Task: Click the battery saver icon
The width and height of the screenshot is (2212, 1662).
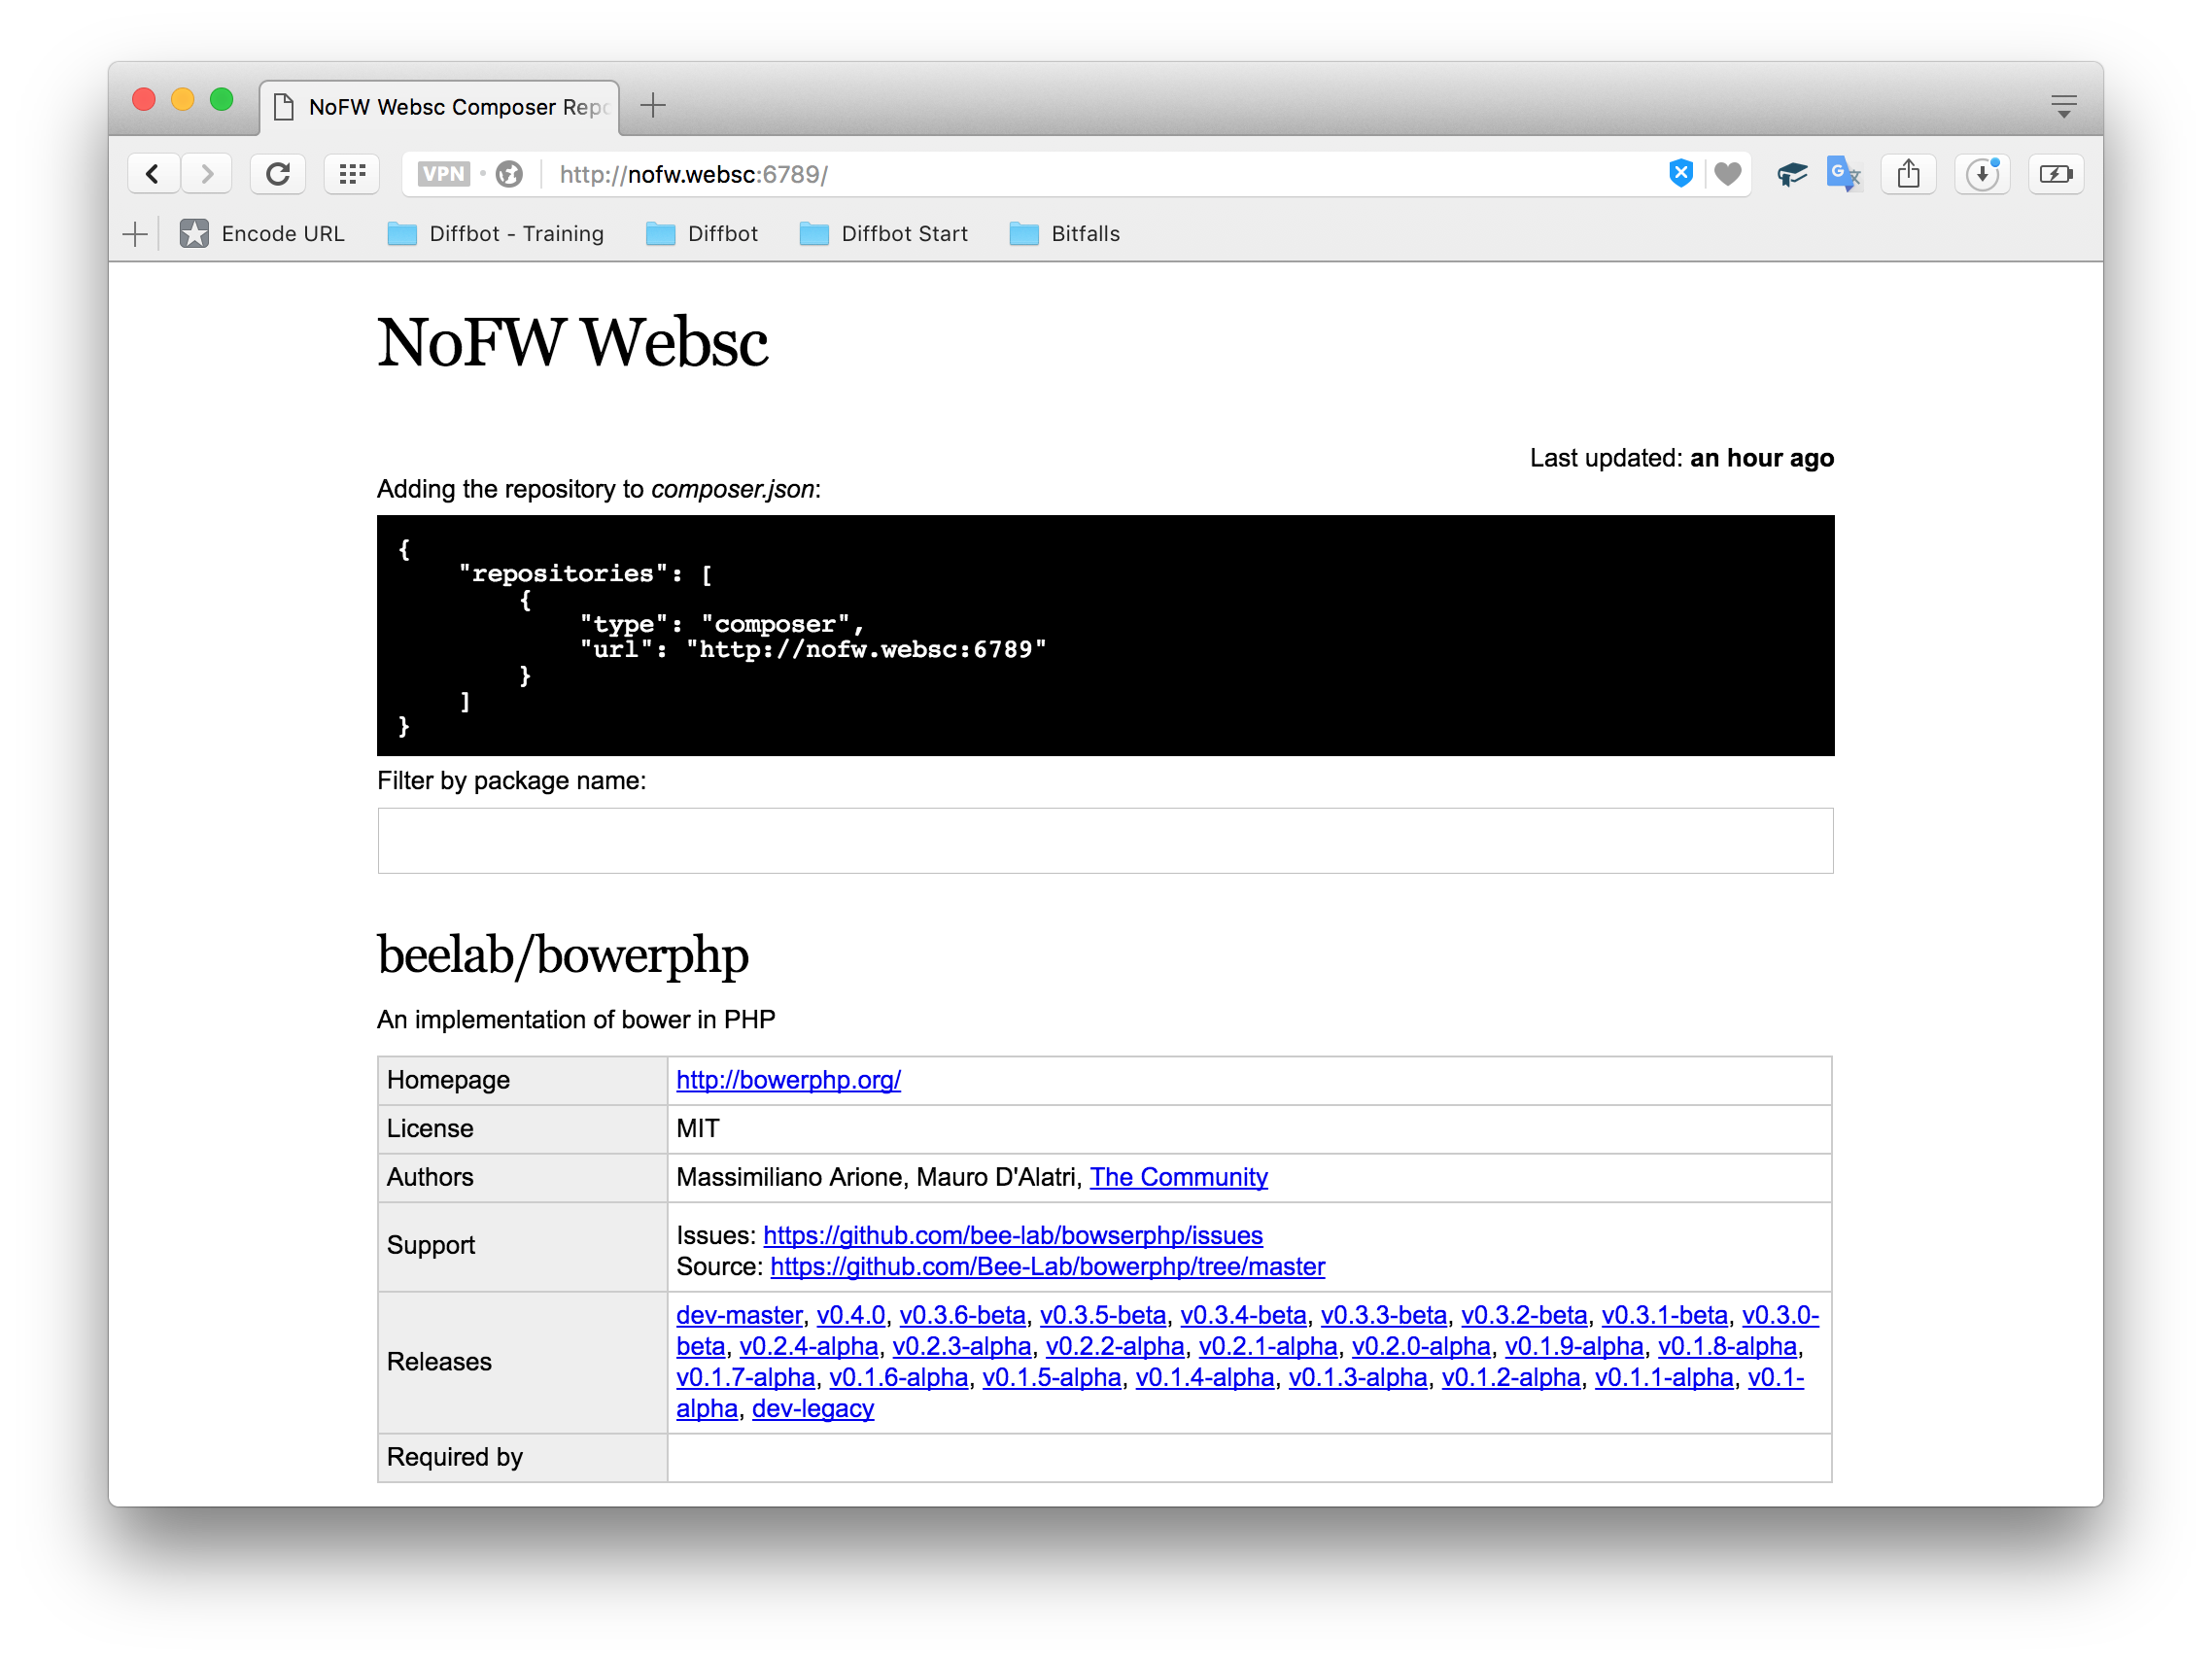Action: point(2056,174)
